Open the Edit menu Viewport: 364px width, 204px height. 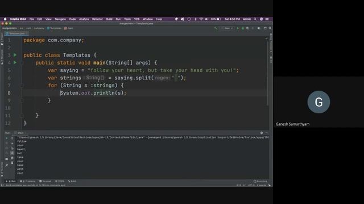point(40,19)
